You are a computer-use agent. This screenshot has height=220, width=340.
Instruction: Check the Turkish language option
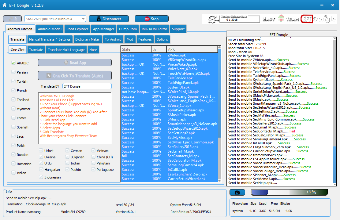point(13,81)
